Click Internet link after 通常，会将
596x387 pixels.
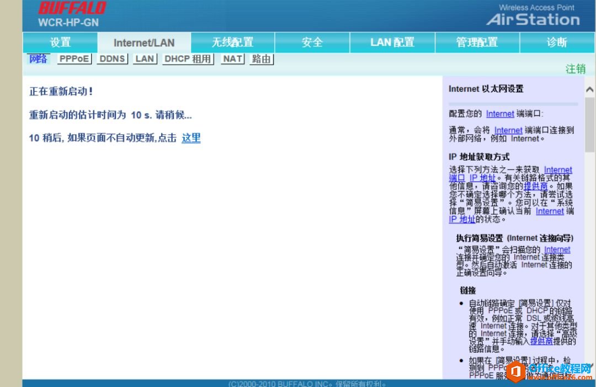tap(508, 130)
